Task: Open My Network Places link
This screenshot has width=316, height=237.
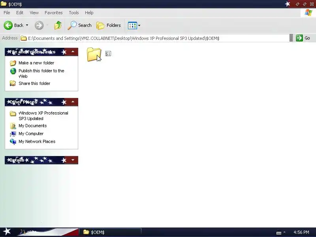Action: point(37,141)
